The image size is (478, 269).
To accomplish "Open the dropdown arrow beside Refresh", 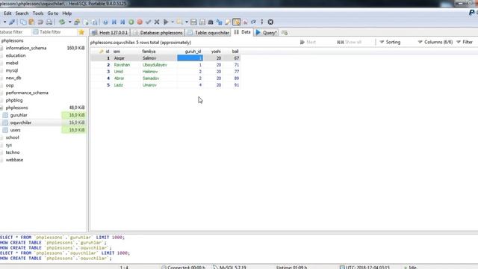I will pos(69,22).
